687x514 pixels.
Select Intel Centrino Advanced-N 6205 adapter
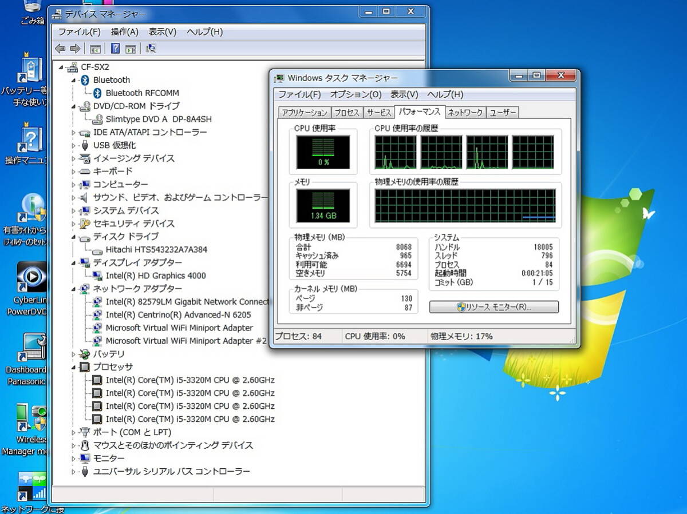click(x=178, y=314)
